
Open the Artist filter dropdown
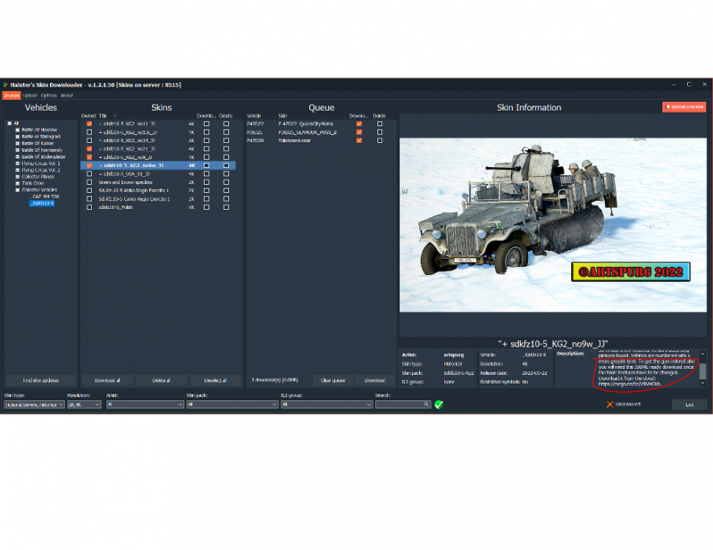click(145, 404)
